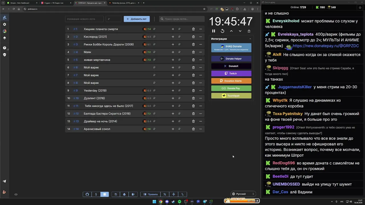
Task: Reset the auction timer
Action: [222, 31]
